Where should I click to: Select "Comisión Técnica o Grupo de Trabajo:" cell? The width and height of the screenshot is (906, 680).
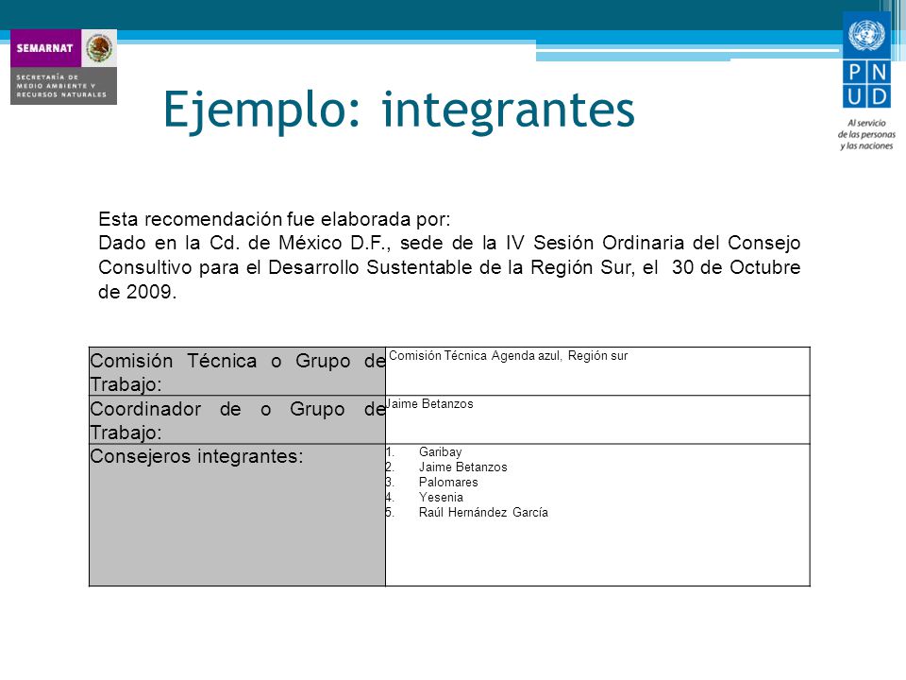coord(238,372)
